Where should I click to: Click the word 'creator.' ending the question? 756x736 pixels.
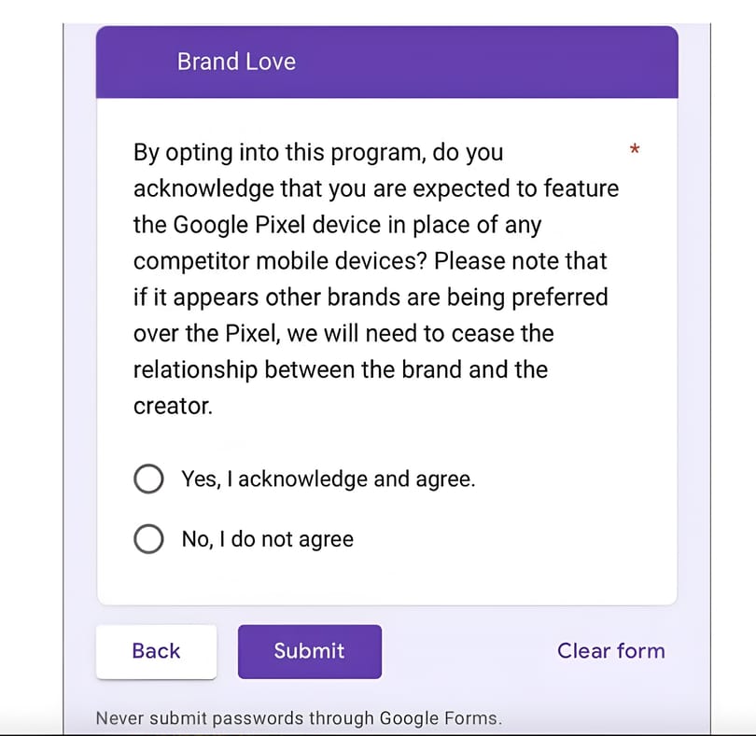coord(173,407)
